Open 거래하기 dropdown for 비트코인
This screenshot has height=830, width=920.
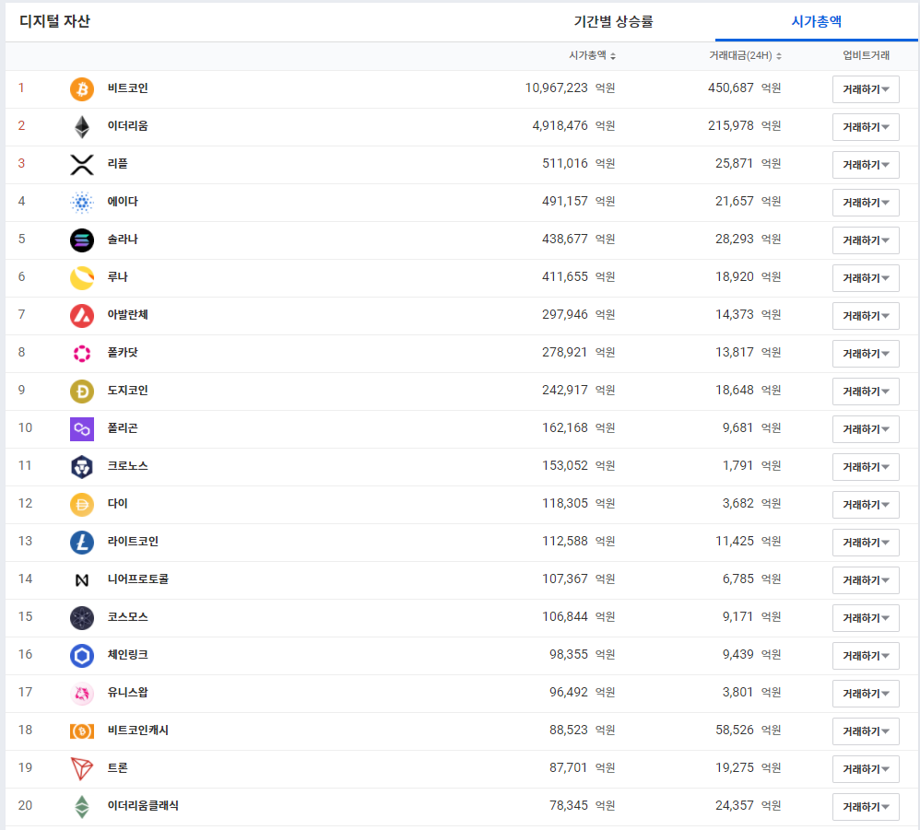[x=866, y=89]
